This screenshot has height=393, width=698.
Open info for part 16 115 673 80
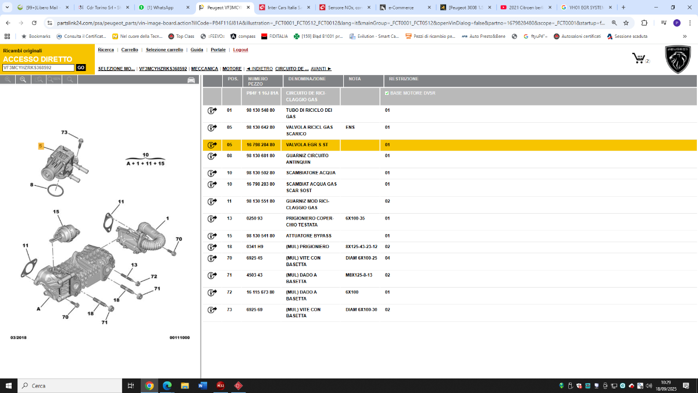(x=212, y=292)
